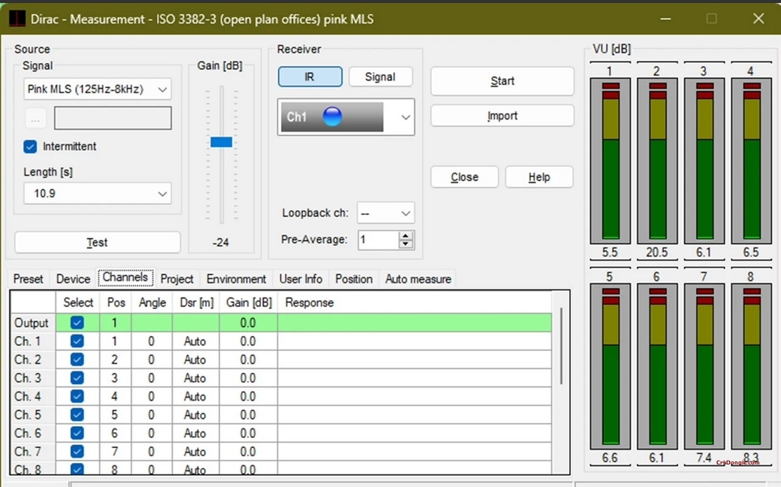This screenshot has width=781, height=487.
Task: Toggle the Intermittent checkbox
Action: [29, 147]
